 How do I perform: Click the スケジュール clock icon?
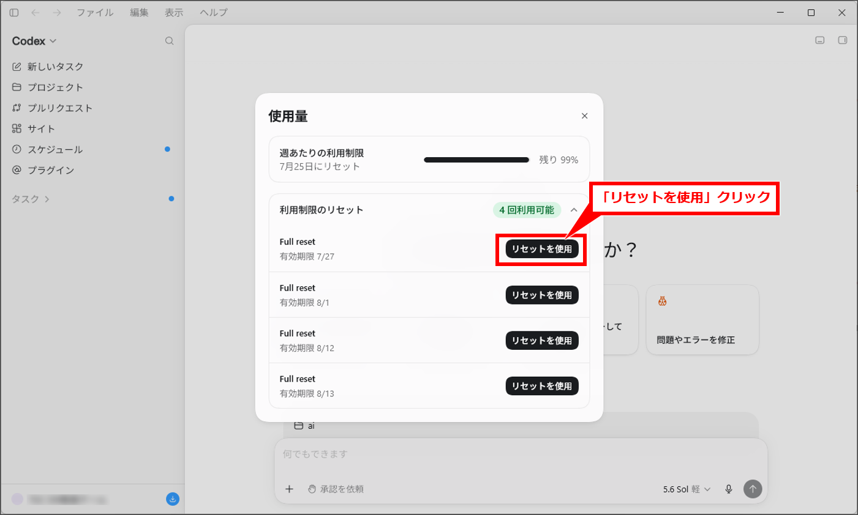[17, 149]
